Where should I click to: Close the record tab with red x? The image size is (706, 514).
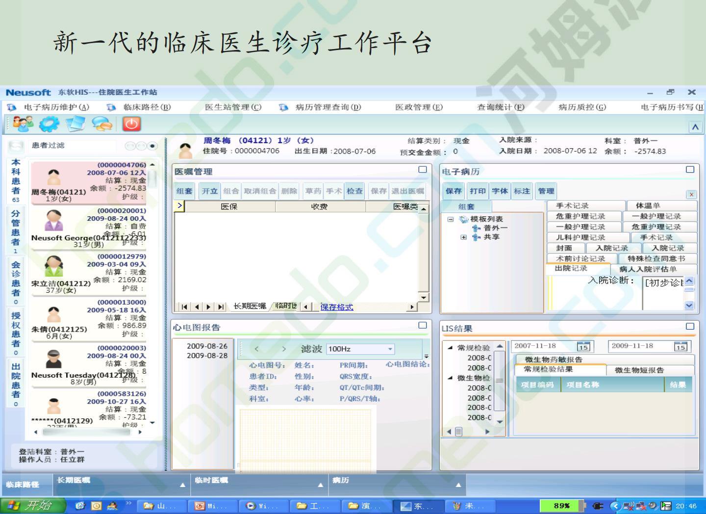(x=691, y=195)
